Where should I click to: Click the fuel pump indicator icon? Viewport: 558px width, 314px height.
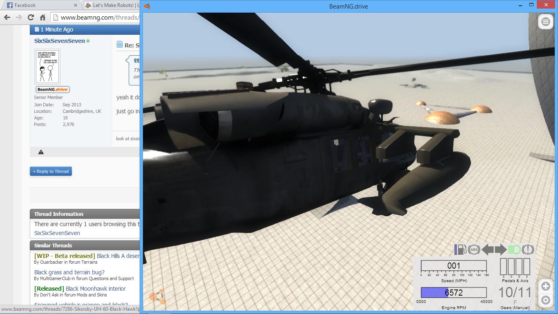click(461, 249)
